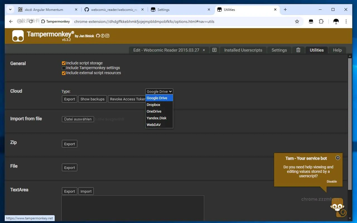Switch to Installed Userscripts tab
Viewport: 357px width, 223px height.
243,50
